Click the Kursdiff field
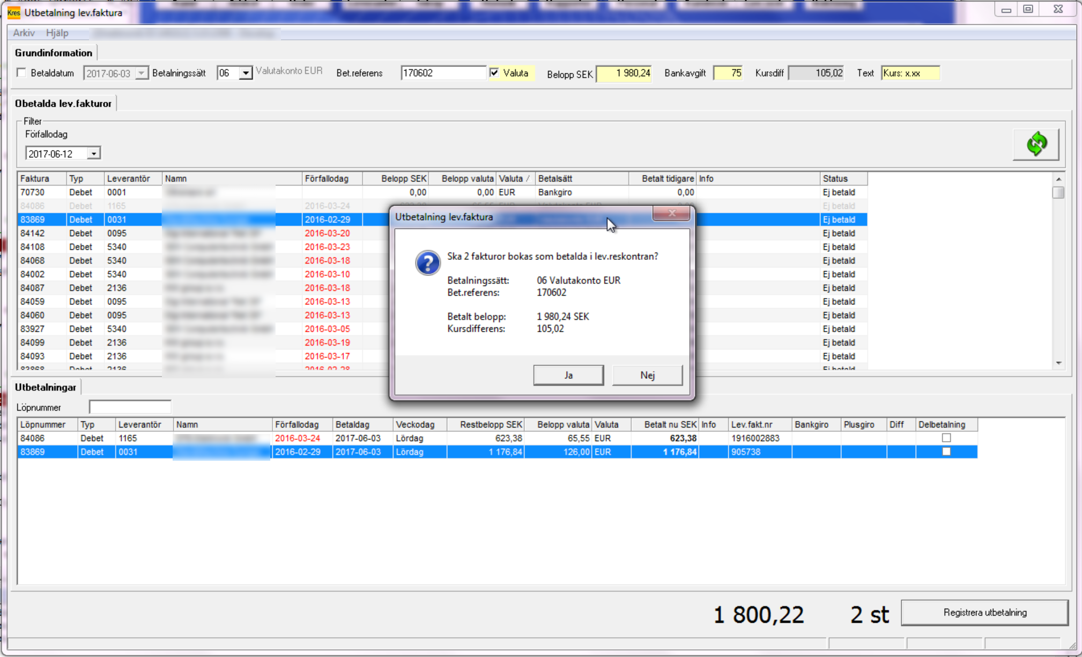The image size is (1082, 657). (816, 73)
